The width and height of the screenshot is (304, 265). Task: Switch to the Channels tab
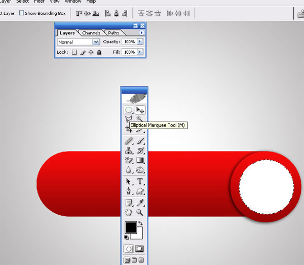tap(91, 33)
